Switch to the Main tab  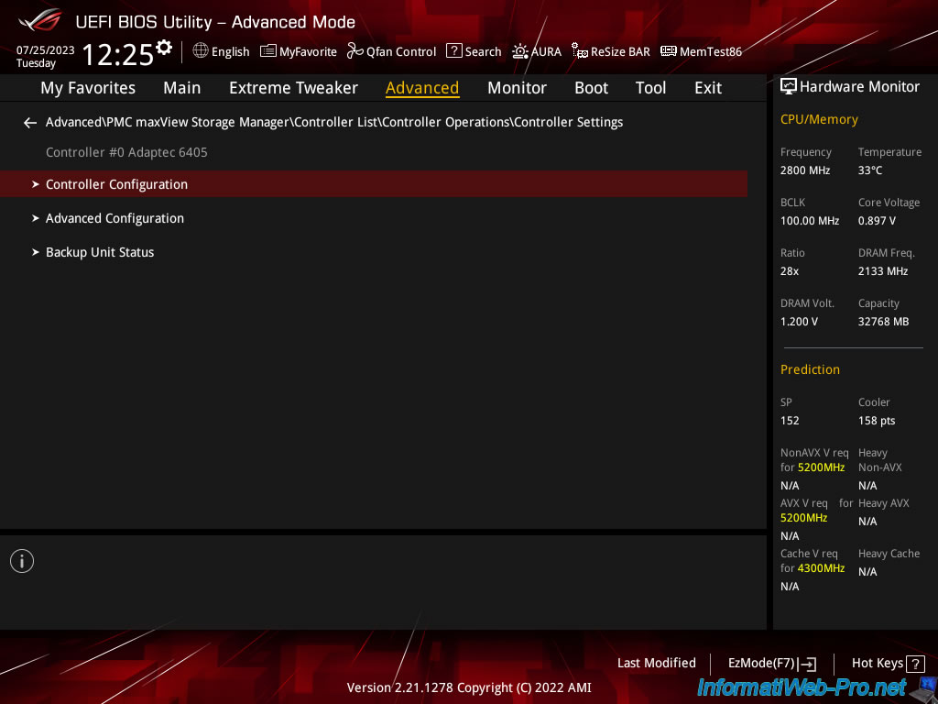pyautogui.click(x=182, y=88)
